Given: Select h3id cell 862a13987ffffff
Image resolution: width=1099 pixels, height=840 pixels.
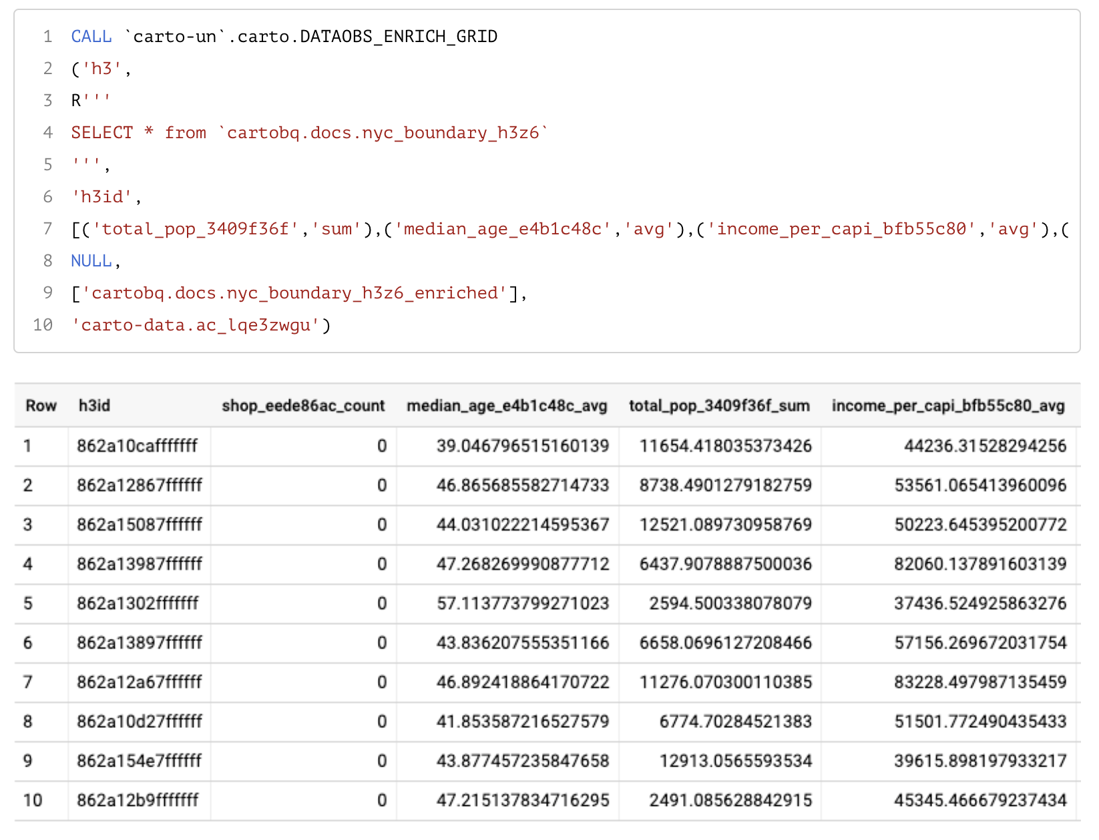Looking at the screenshot, I should coord(139,564).
